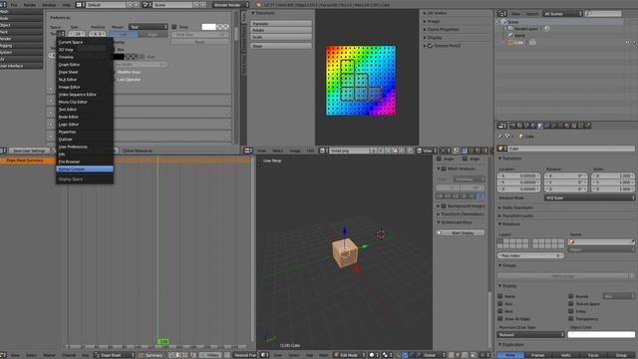Choose File Browser from editor menu

85,162
